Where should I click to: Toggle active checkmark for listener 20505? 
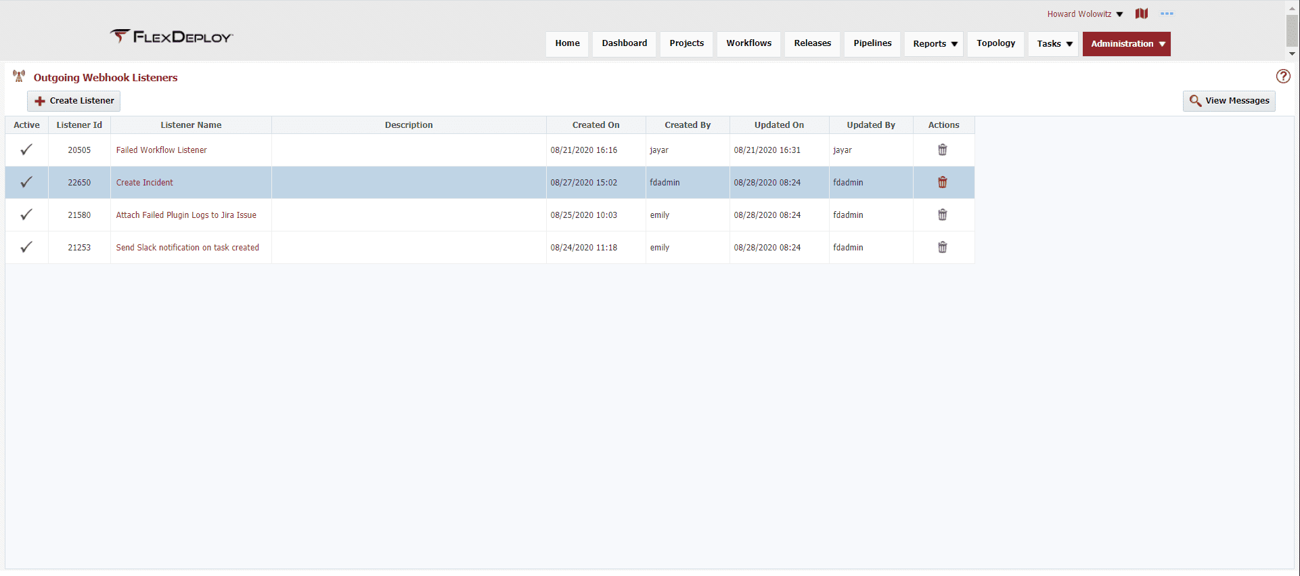(x=26, y=150)
